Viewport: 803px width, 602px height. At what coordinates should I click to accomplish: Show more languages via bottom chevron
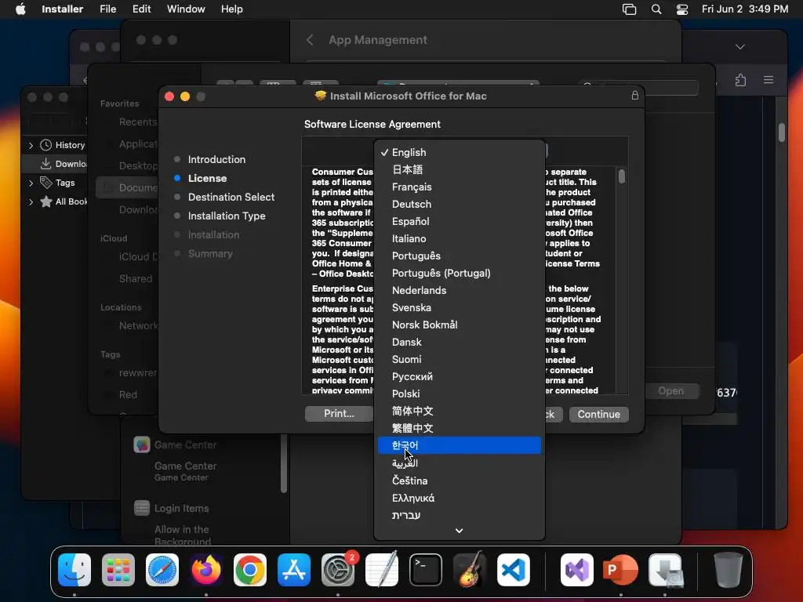point(459,531)
